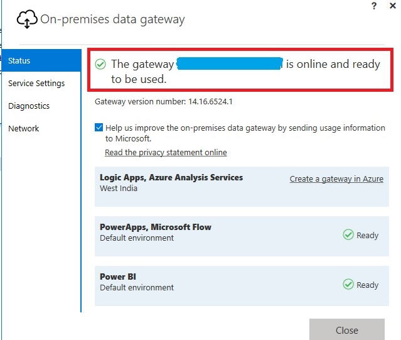
Task: Follow the Create a gateway in Azure link
Action: click(336, 179)
